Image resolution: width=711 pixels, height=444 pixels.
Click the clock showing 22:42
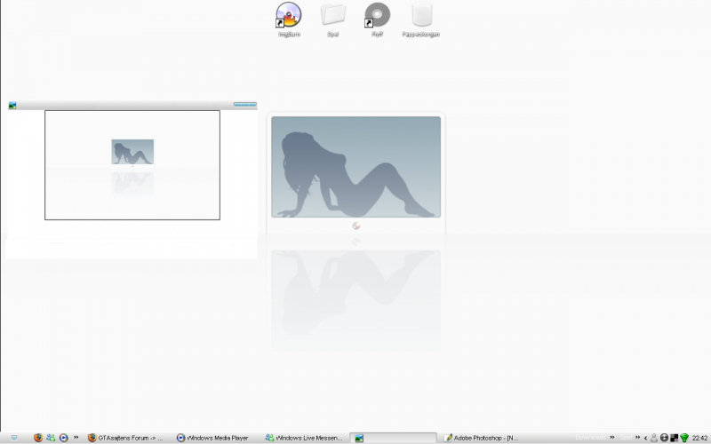pos(700,438)
